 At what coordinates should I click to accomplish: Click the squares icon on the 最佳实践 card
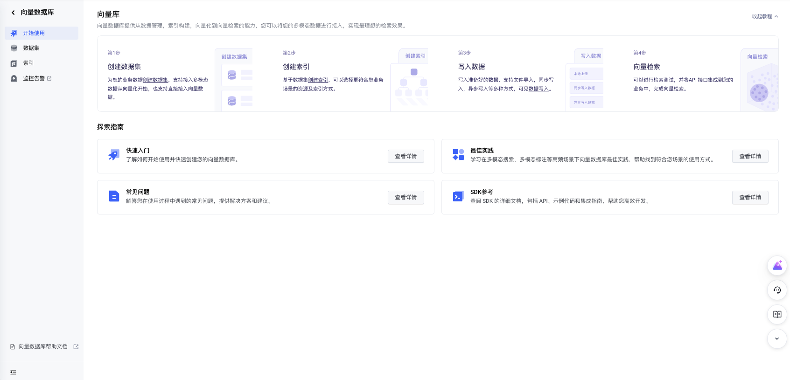pos(458,155)
